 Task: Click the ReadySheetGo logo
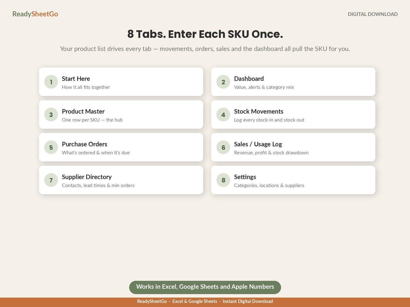(x=35, y=14)
